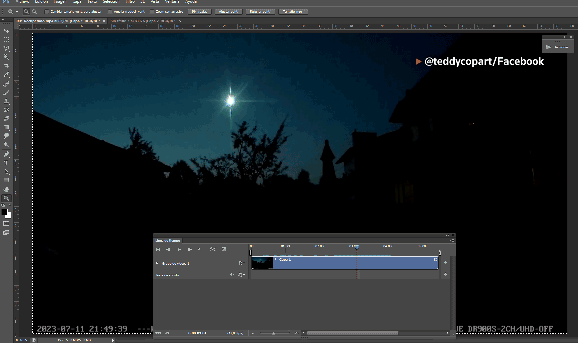Select the Brush tool
Screen dimensions: 578x343
(x=6, y=93)
